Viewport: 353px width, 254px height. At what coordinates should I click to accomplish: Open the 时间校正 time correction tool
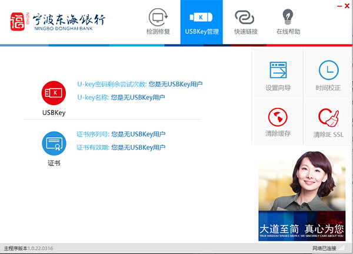[328, 76]
